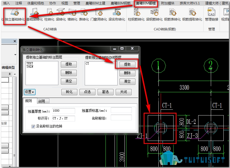
Task: Close the left side panel
Action: click(15, 41)
